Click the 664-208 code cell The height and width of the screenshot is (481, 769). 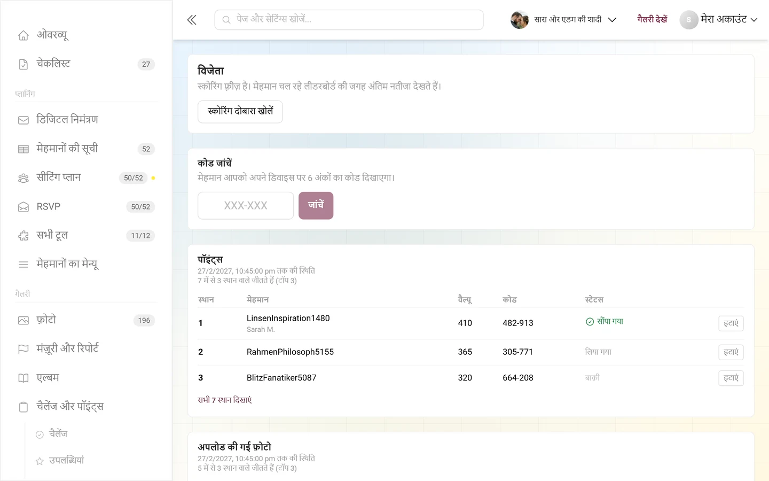pyautogui.click(x=518, y=377)
